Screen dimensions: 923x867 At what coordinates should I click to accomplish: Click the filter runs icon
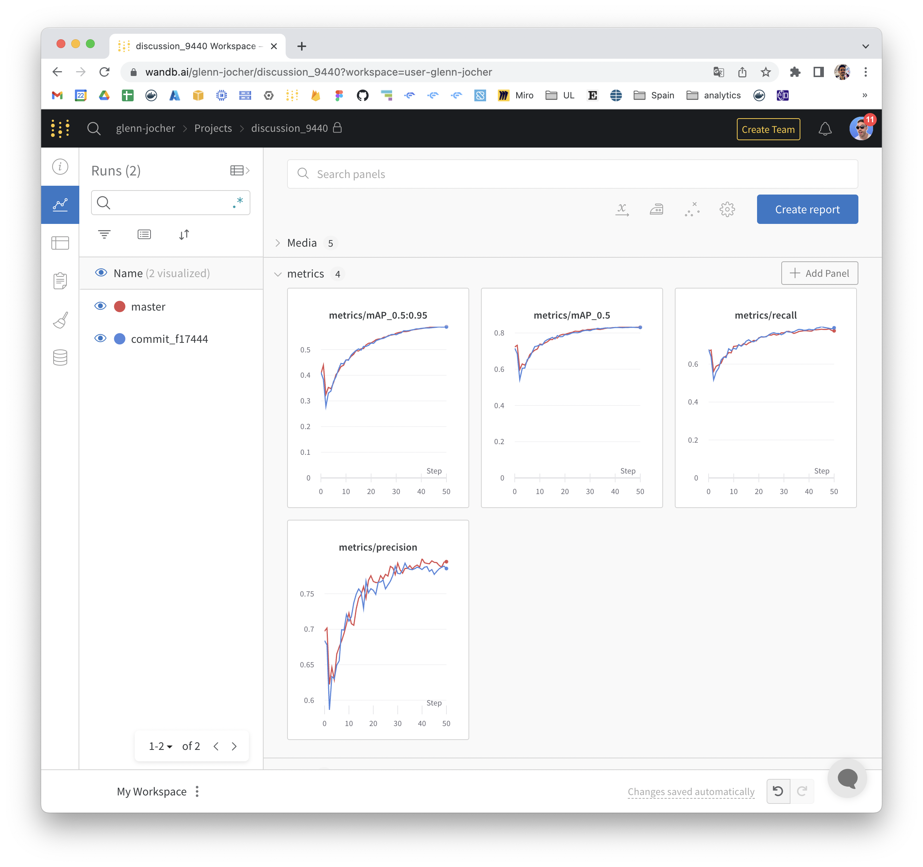[x=104, y=235]
